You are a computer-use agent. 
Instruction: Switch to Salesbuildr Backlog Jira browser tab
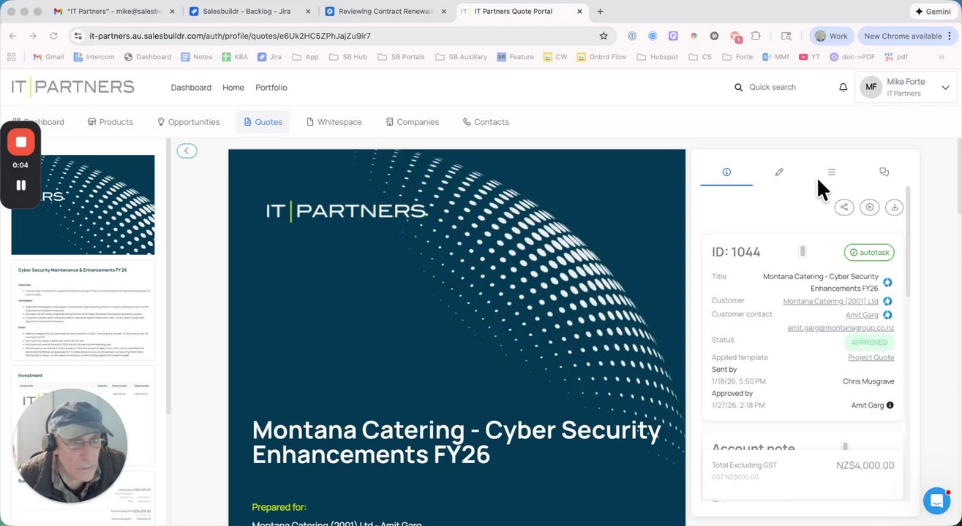(x=249, y=12)
